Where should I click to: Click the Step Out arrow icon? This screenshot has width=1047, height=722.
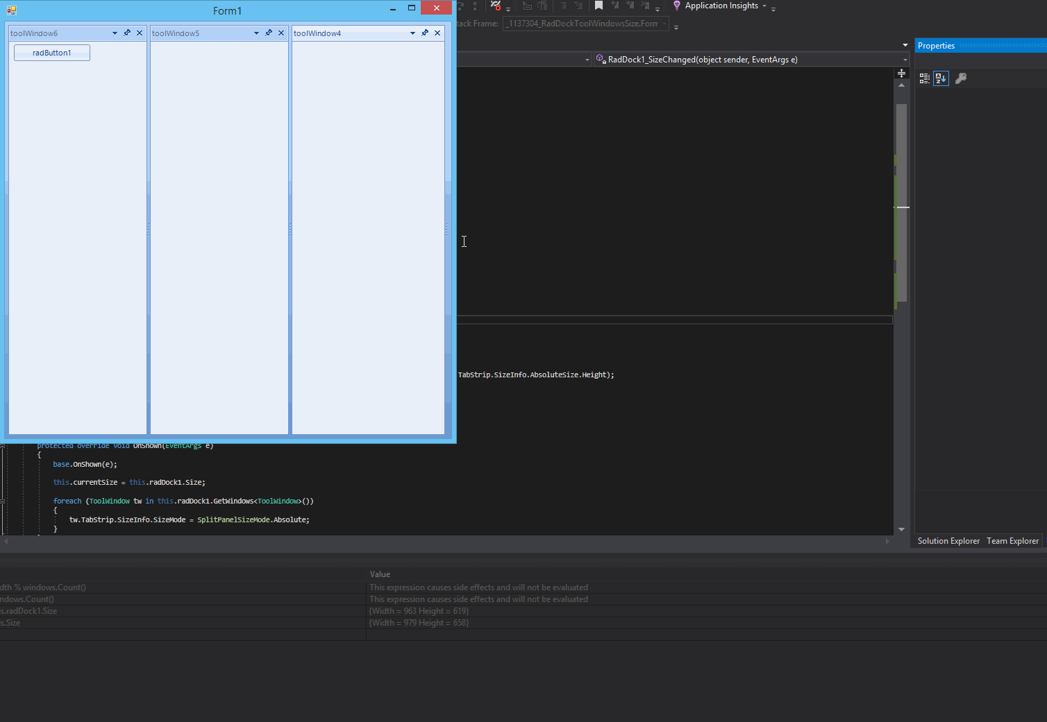pos(475,6)
